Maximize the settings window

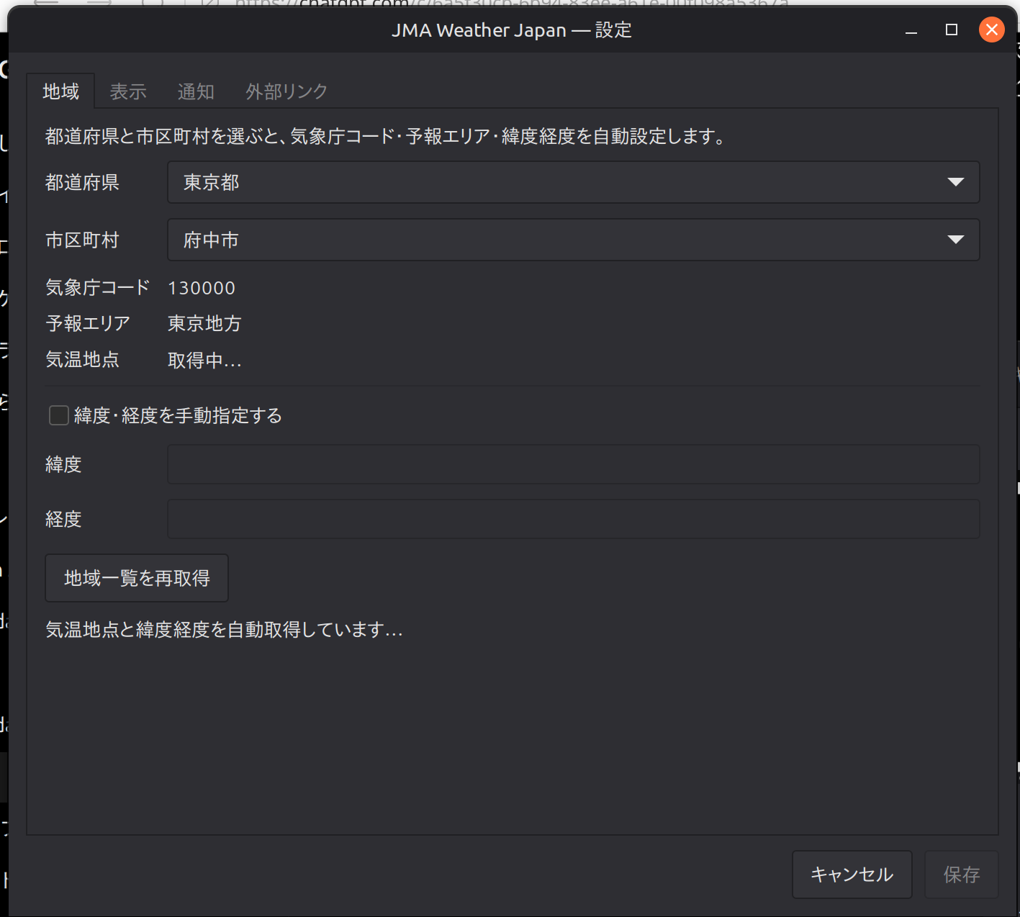(952, 30)
